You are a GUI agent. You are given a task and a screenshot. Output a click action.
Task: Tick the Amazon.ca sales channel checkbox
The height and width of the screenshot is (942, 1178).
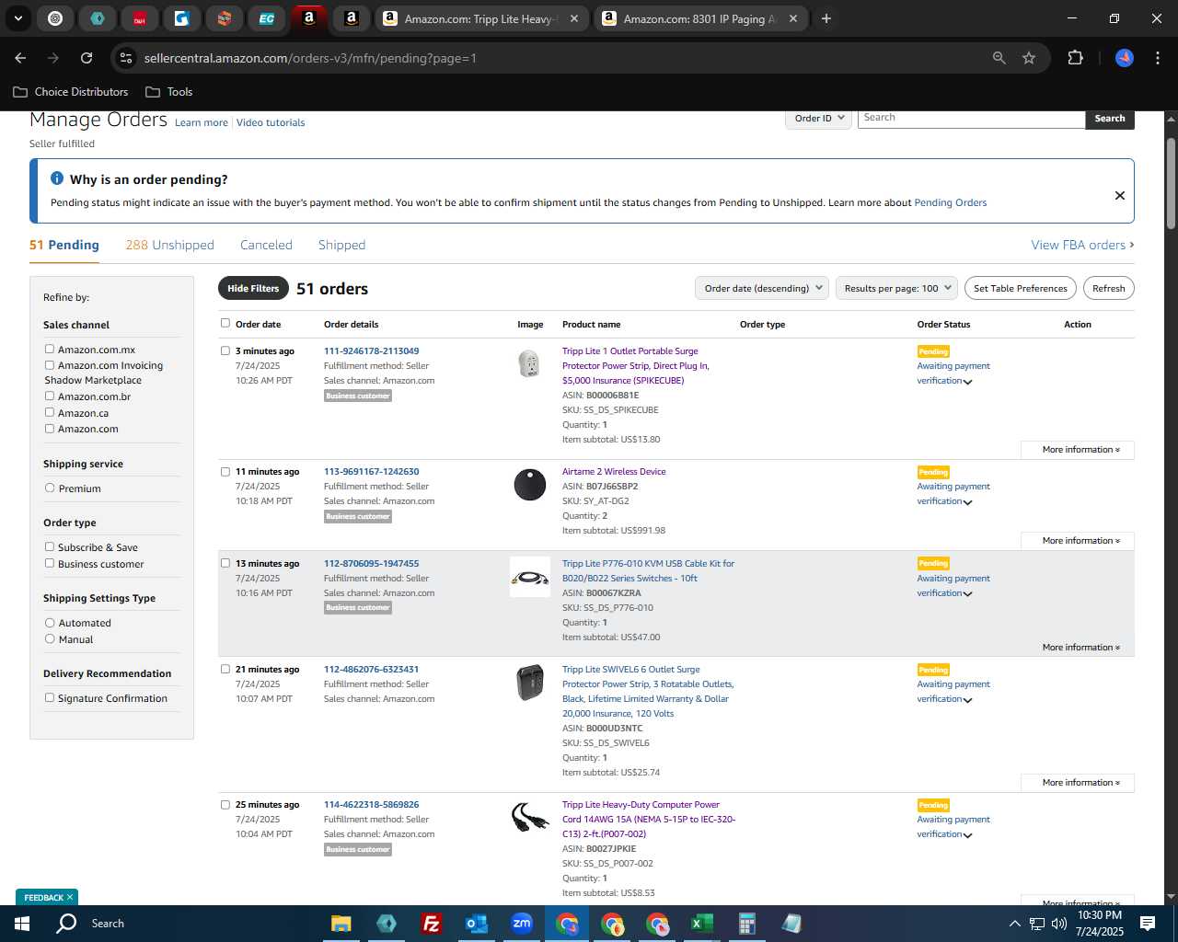[50, 412]
